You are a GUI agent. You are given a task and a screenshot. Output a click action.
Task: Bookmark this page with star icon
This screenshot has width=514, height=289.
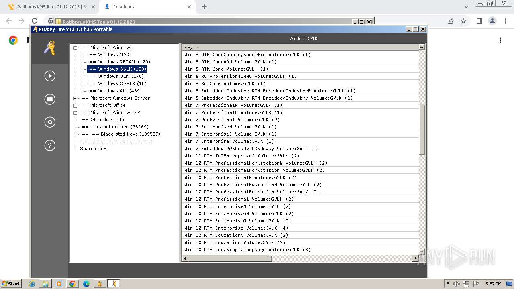pyautogui.click(x=463, y=21)
